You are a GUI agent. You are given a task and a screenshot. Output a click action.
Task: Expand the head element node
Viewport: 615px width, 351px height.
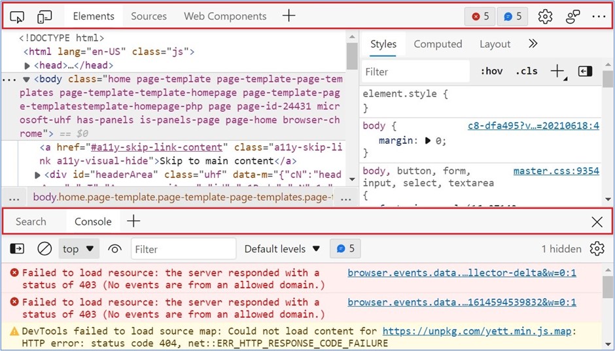(27, 65)
